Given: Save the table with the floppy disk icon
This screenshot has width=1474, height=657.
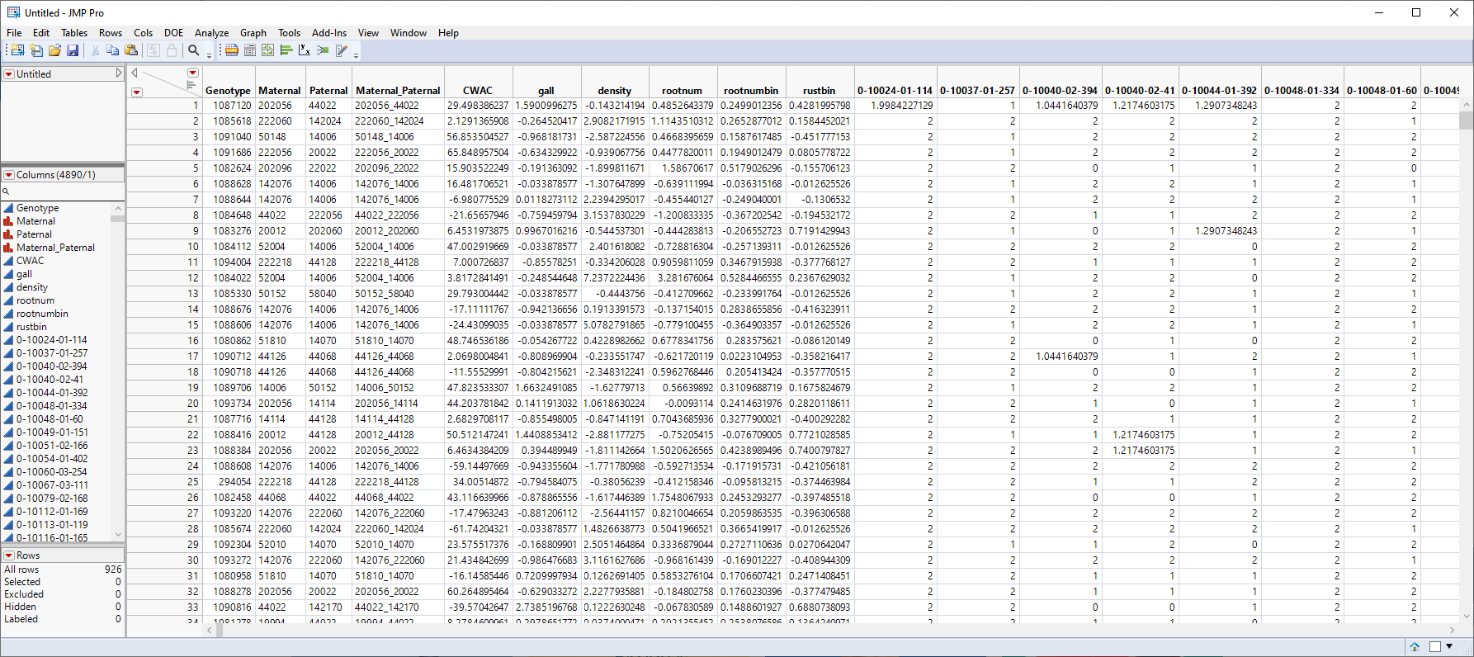Looking at the screenshot, I should tap(73, 50).
